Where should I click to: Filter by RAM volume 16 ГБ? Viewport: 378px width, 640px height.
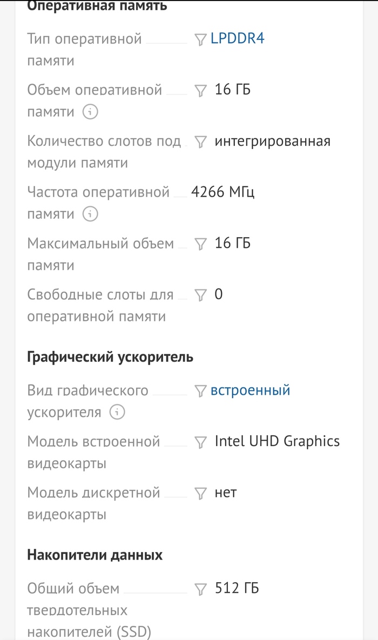[x=200, y=91]
